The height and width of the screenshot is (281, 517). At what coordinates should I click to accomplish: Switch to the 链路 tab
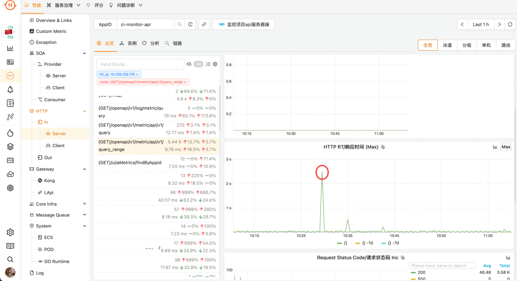pos(173,43)
